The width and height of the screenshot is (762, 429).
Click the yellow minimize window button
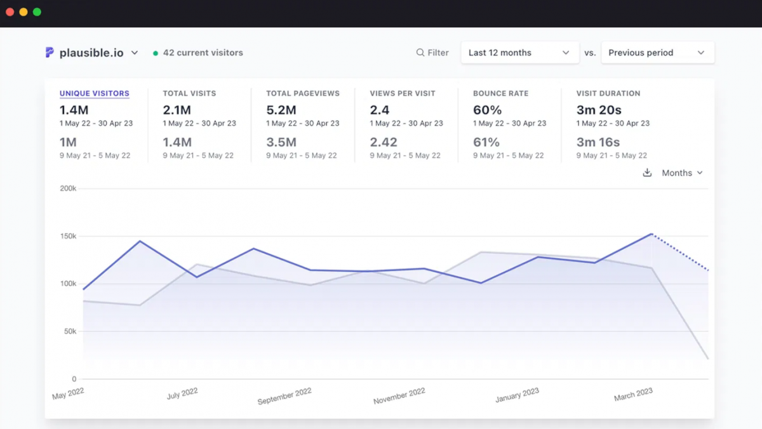point(23,12)
